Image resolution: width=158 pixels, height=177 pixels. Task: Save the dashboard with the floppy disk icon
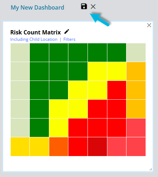pos(84,6)
